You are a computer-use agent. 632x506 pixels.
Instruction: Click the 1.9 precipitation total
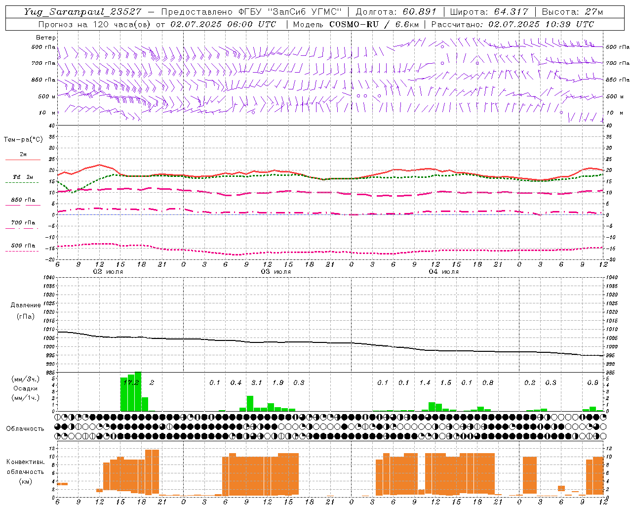(x=278, y=382)
